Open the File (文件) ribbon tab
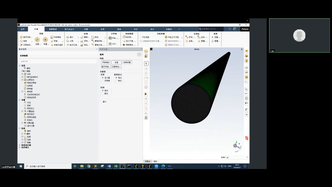 click(x=23, y=29)
